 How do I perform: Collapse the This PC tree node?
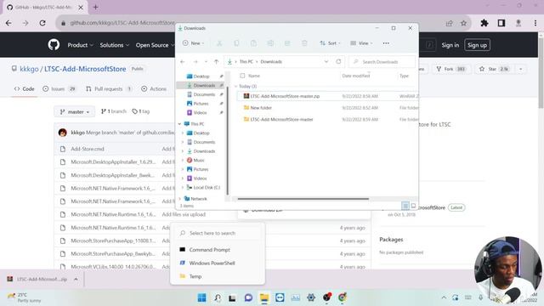(179, 124)
